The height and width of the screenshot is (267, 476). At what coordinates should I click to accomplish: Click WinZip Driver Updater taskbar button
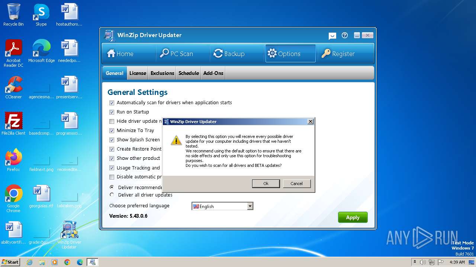click(93, 262)
